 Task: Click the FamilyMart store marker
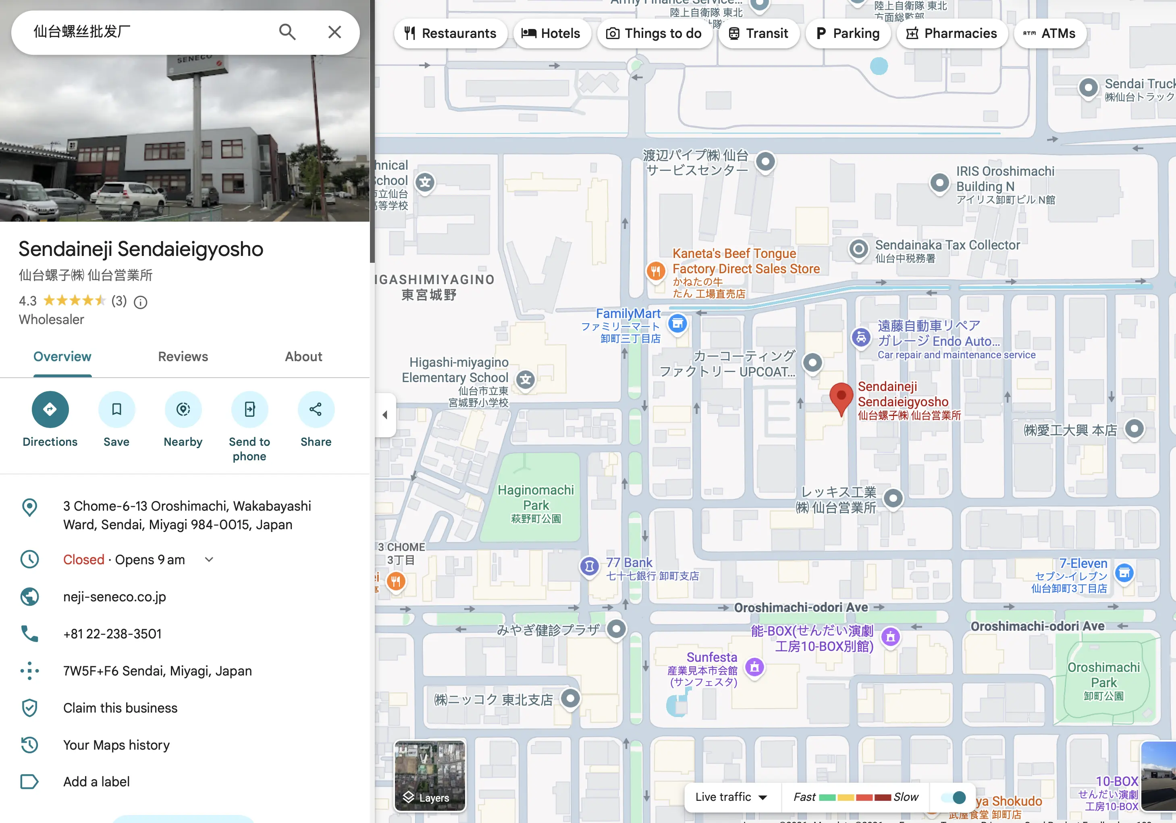click(x=677, y=324)
